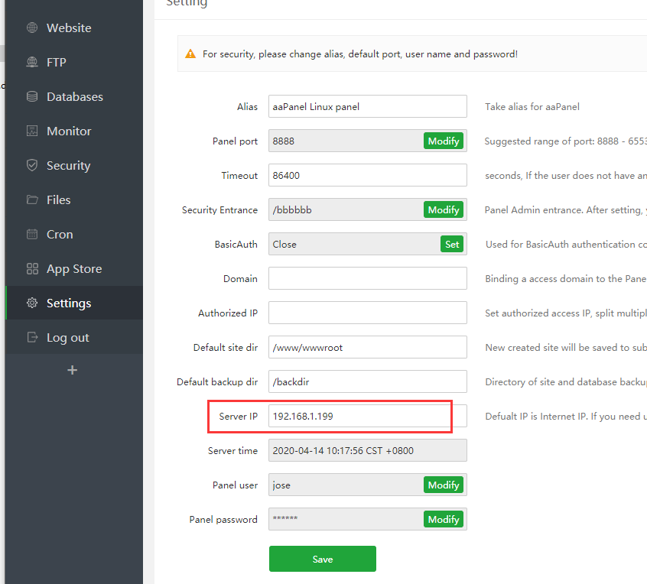Select Log out in the sidebar

tap(67, 338)
